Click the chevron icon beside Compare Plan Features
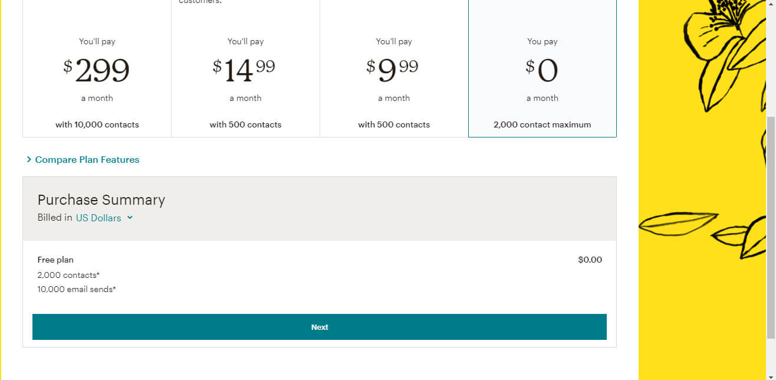This screenshot has height=380, width=776. pos(29,160)
